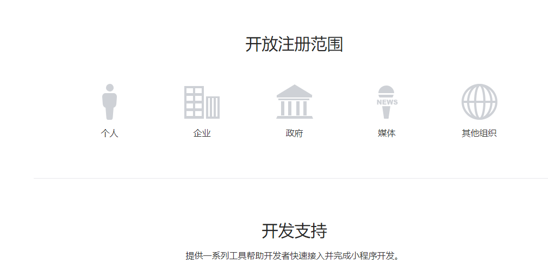
Task: Open the 个人 registration type label
Action: point(109,133)
